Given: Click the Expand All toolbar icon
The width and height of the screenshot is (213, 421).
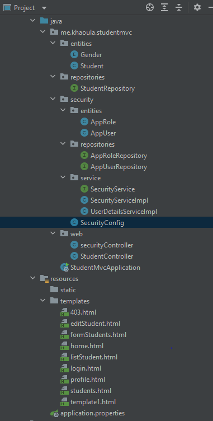Looking at the screenshot, I should tap(164, 7).
